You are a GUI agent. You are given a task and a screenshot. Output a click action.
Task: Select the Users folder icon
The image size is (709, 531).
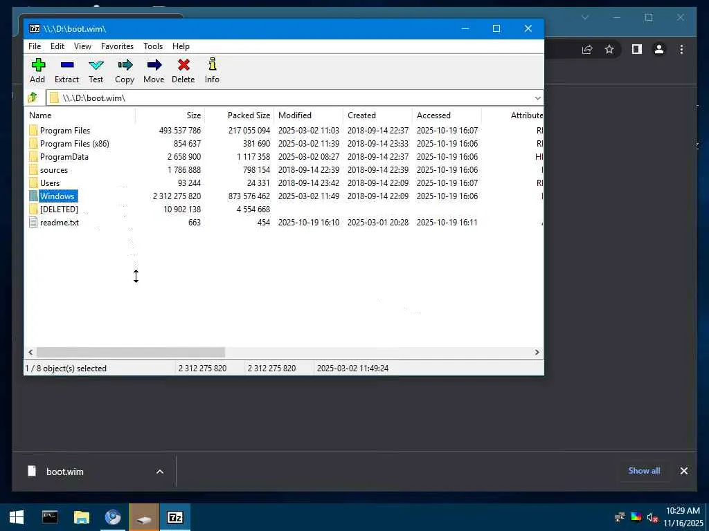(x=33, y=183)
